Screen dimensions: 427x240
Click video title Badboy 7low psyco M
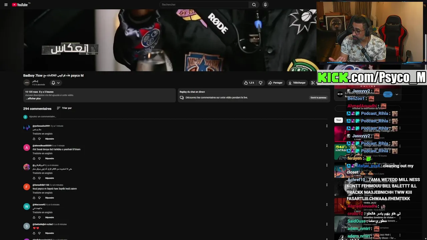pyautogui.click(x=53, y=76)
